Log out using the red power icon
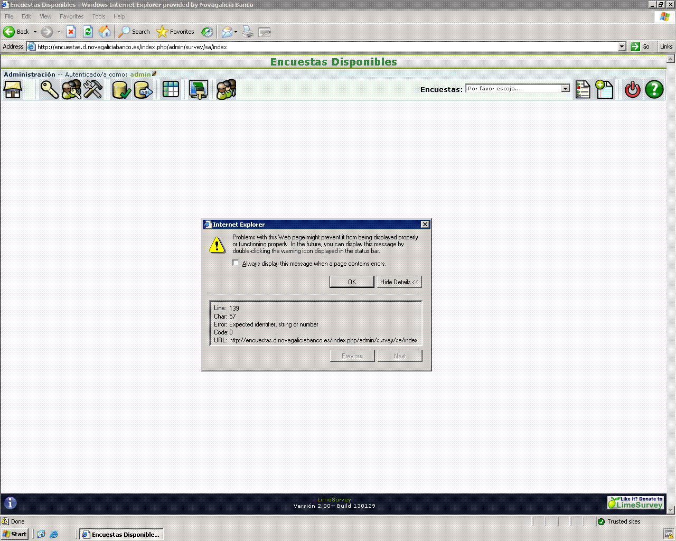Image resolution: width=676 pixels, height=541 pixels. 632,89
